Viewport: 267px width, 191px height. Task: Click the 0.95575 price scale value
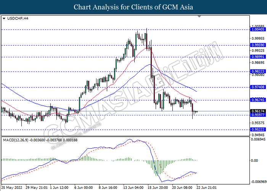258,123
